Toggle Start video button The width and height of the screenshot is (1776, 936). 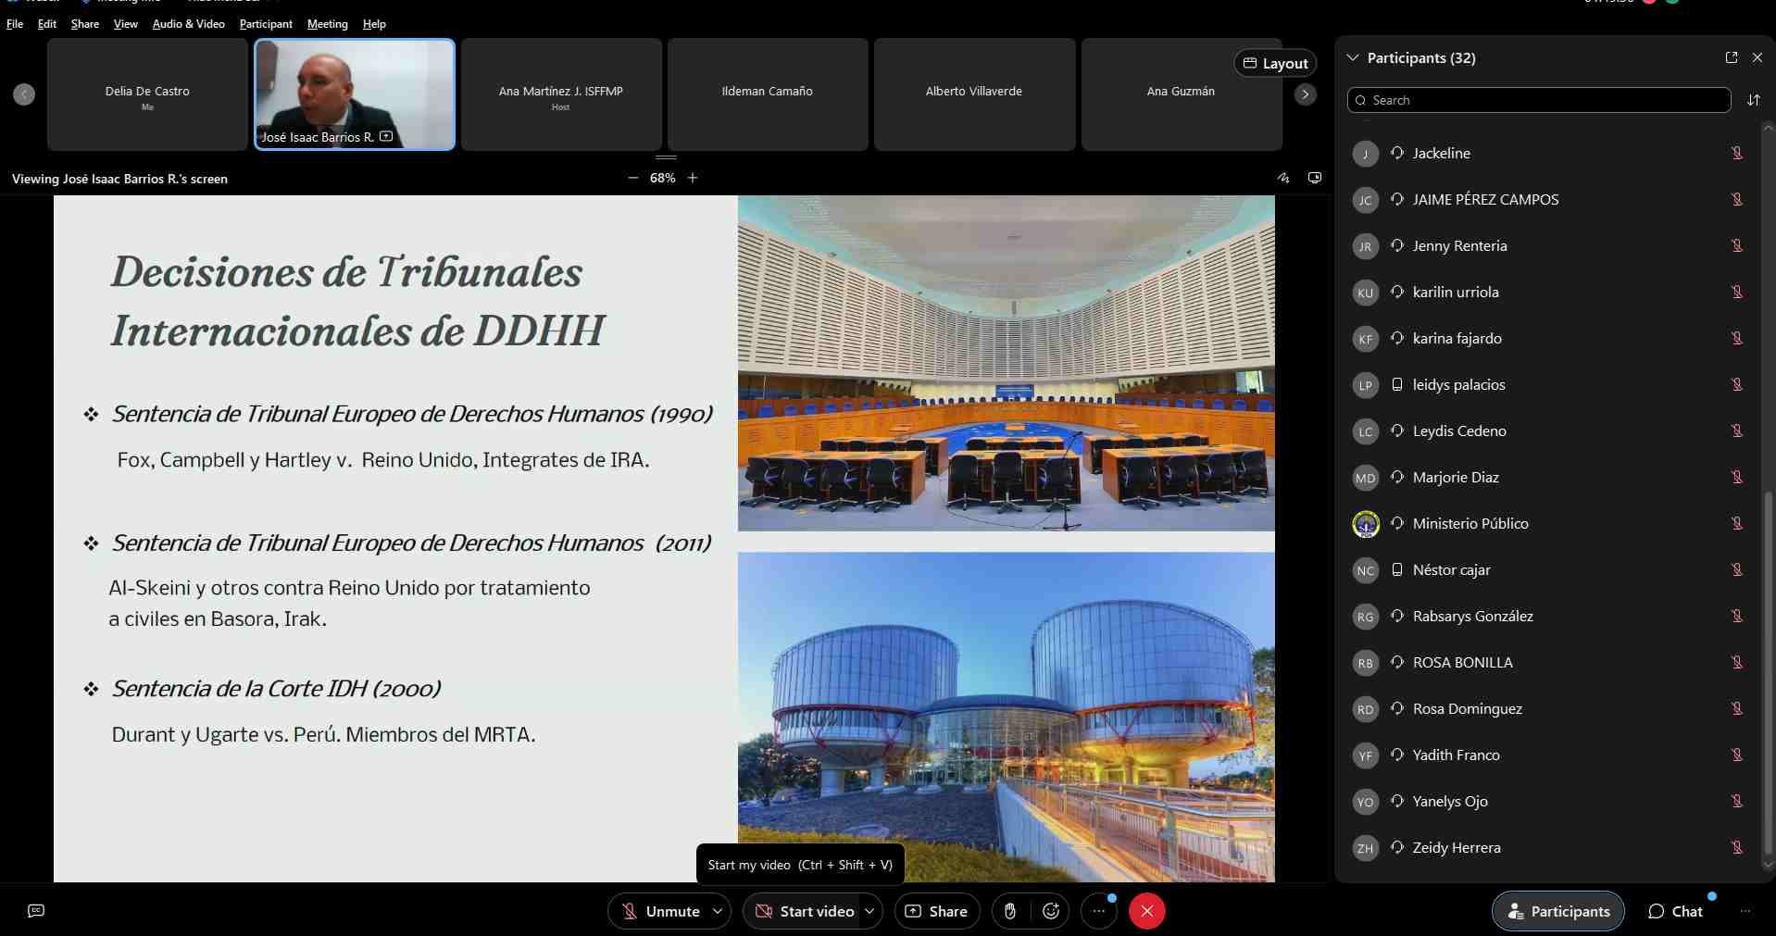point(804,911)
